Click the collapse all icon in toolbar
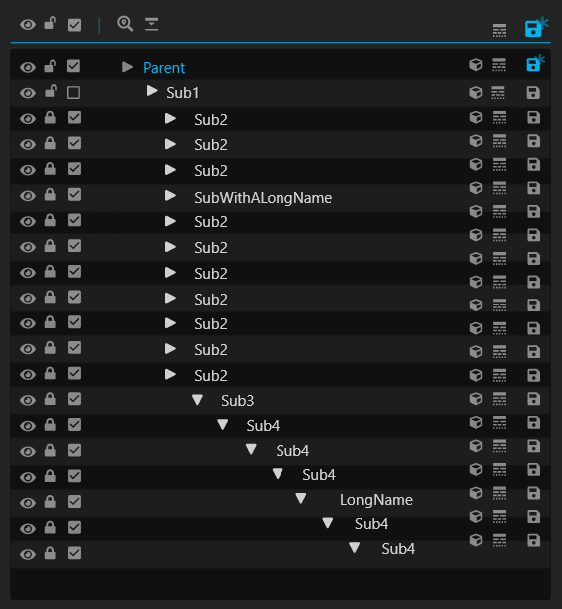 pyautogui.click(x=151, y=24)
